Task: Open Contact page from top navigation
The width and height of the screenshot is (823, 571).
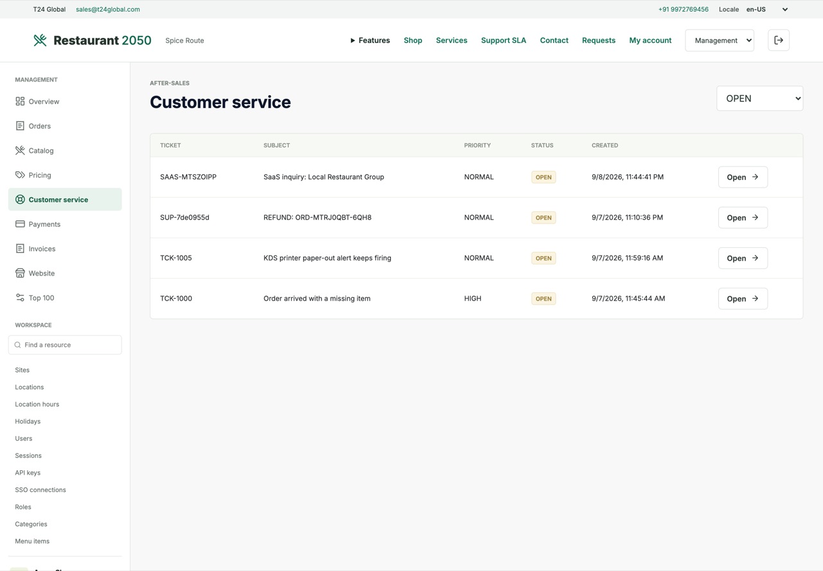Action: (x=554, y=40)
